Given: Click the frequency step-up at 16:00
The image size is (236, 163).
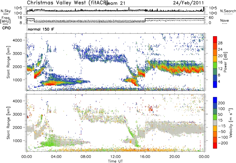Looking at the screenshot, I should (x=145, y=20).
